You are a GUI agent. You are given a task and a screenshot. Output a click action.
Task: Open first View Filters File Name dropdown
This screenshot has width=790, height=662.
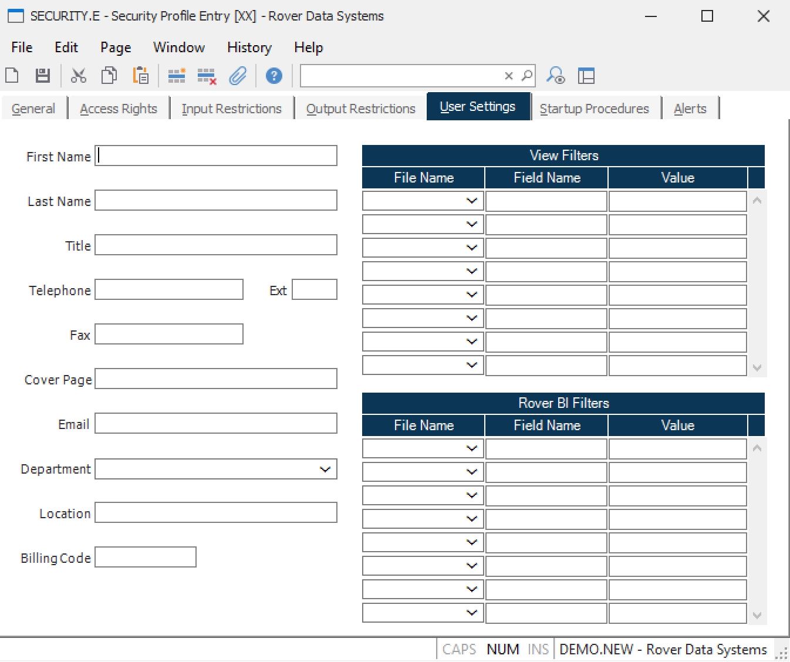(471, 201)
